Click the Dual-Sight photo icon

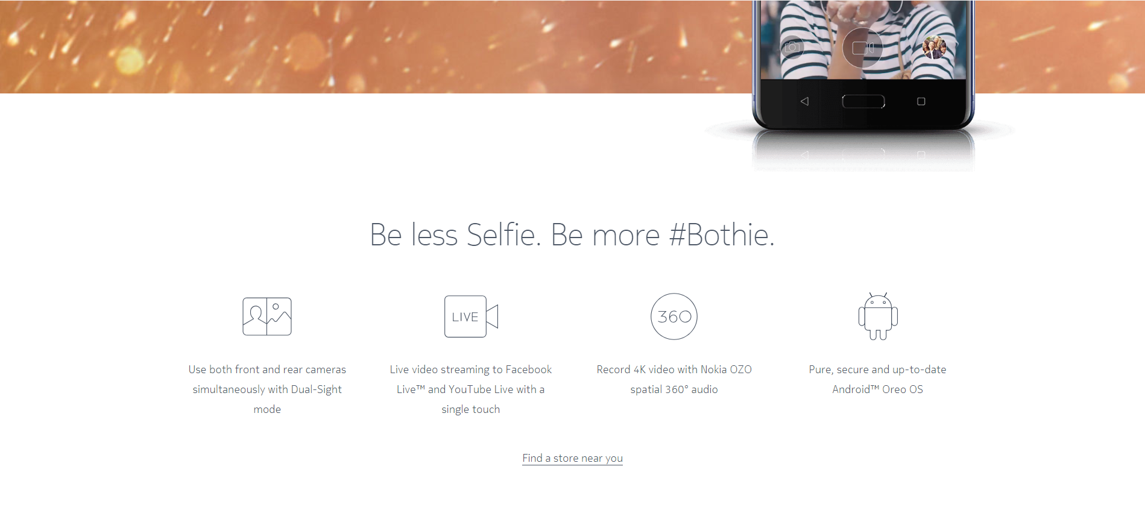pyautogui.click(x=267, y=316)
